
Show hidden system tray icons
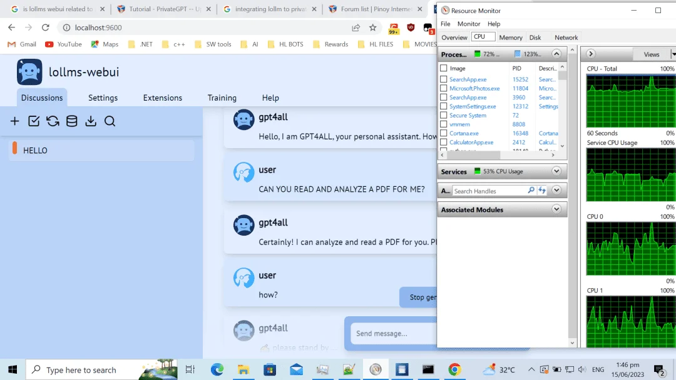[x=531, y=369]
